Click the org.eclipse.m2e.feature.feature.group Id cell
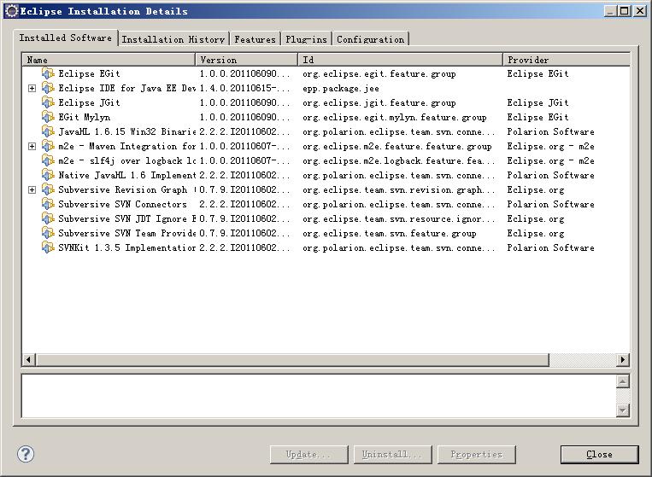The height and width of the screenshot is (477, 652). pyautogui.click(x=397, y=147)
